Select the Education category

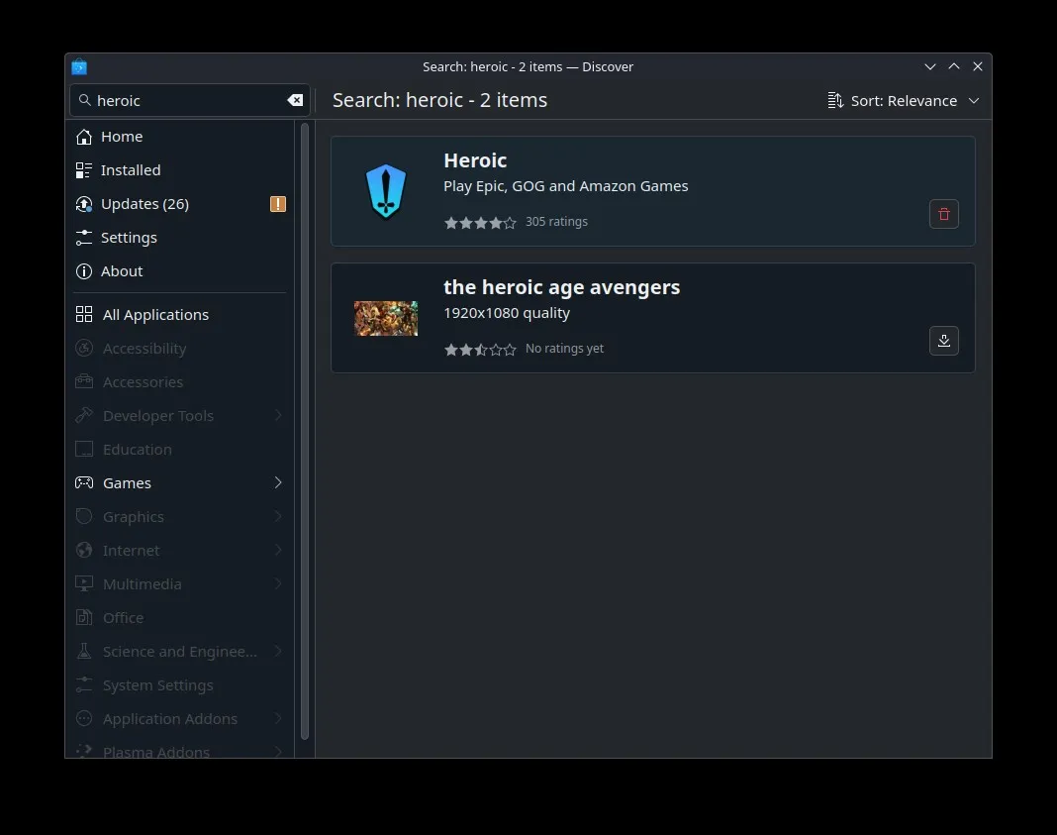[x=181, y=450]
